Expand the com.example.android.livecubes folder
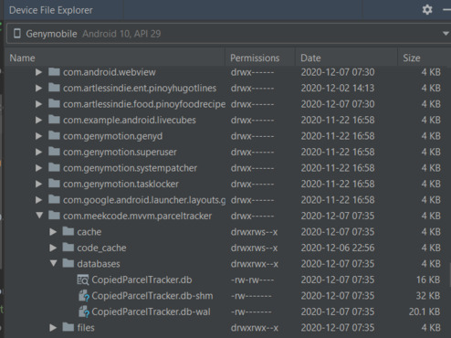Image resolution: width=451 pixels, height=338 pixels. [38, 120]
